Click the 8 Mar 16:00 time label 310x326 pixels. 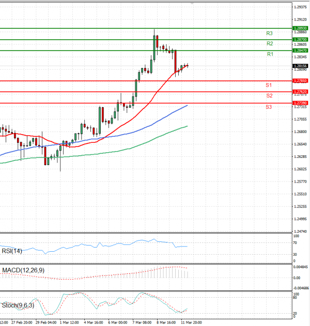(166, 322)
